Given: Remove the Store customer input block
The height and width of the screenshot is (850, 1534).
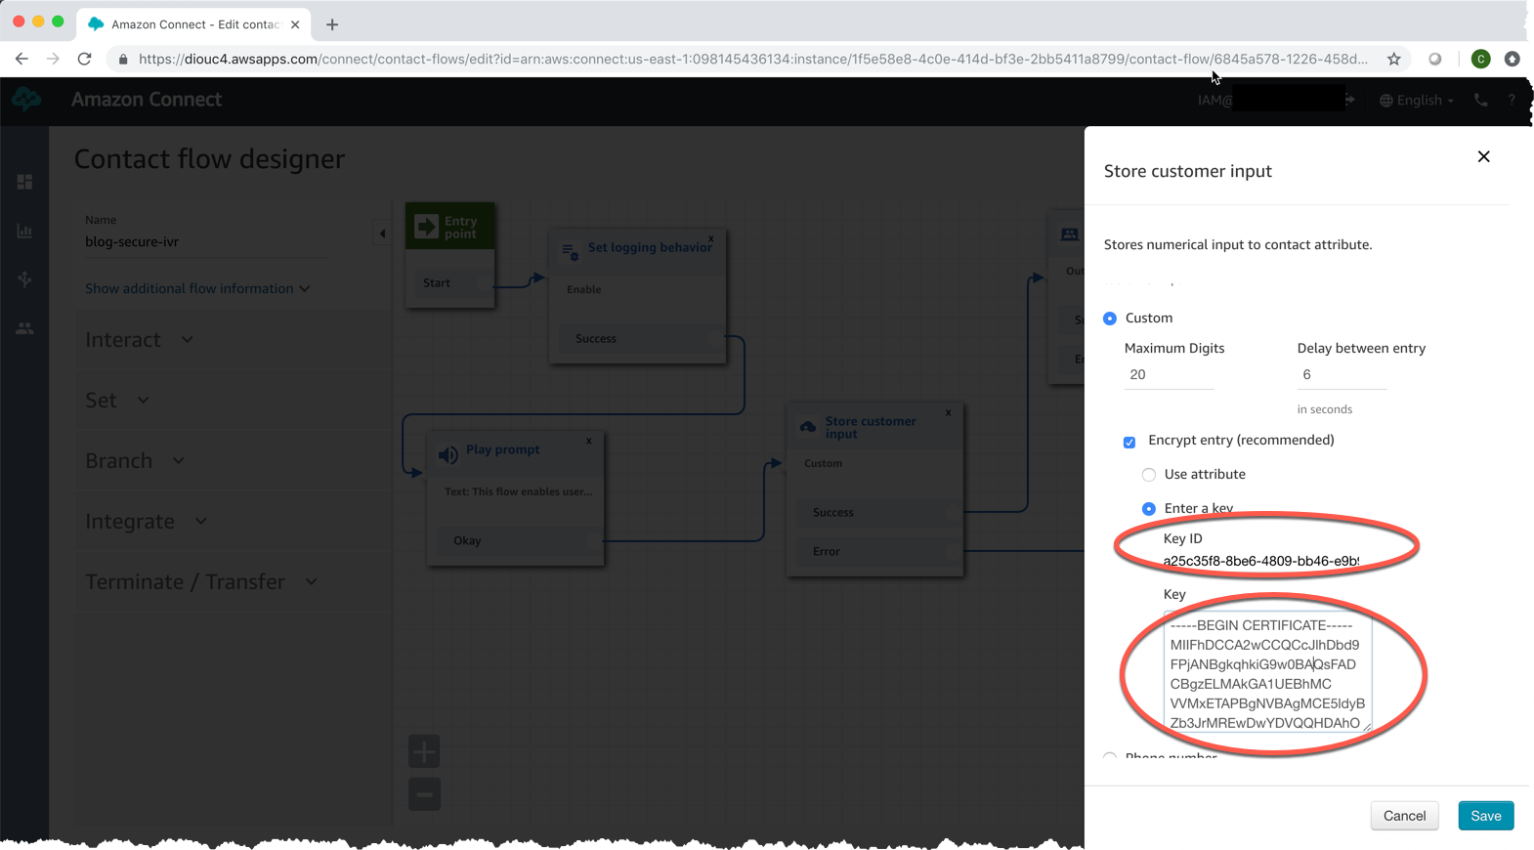Looking at the screenshot, I should pyautogui.click(x=949, y=412).
